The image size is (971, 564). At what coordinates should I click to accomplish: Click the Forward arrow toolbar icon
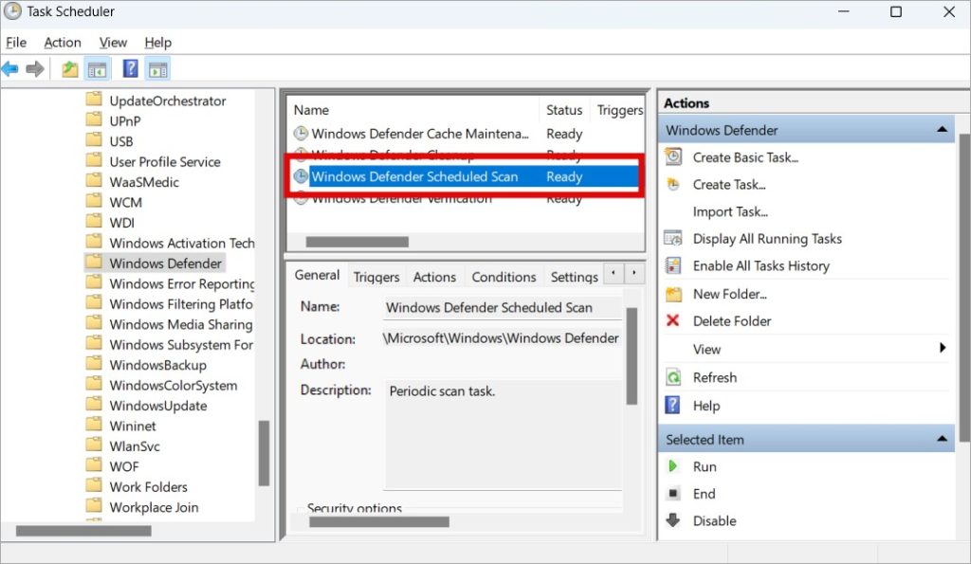coord(35,68)
